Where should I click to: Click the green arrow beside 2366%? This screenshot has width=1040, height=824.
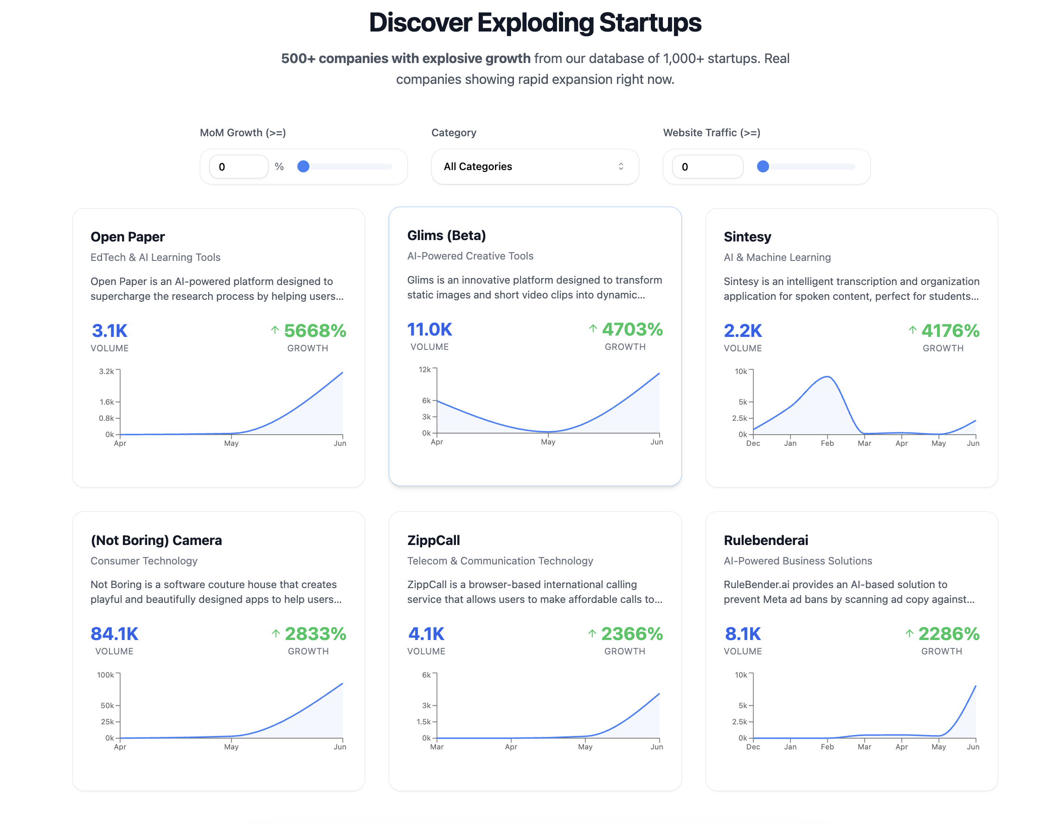pos(592,633)
